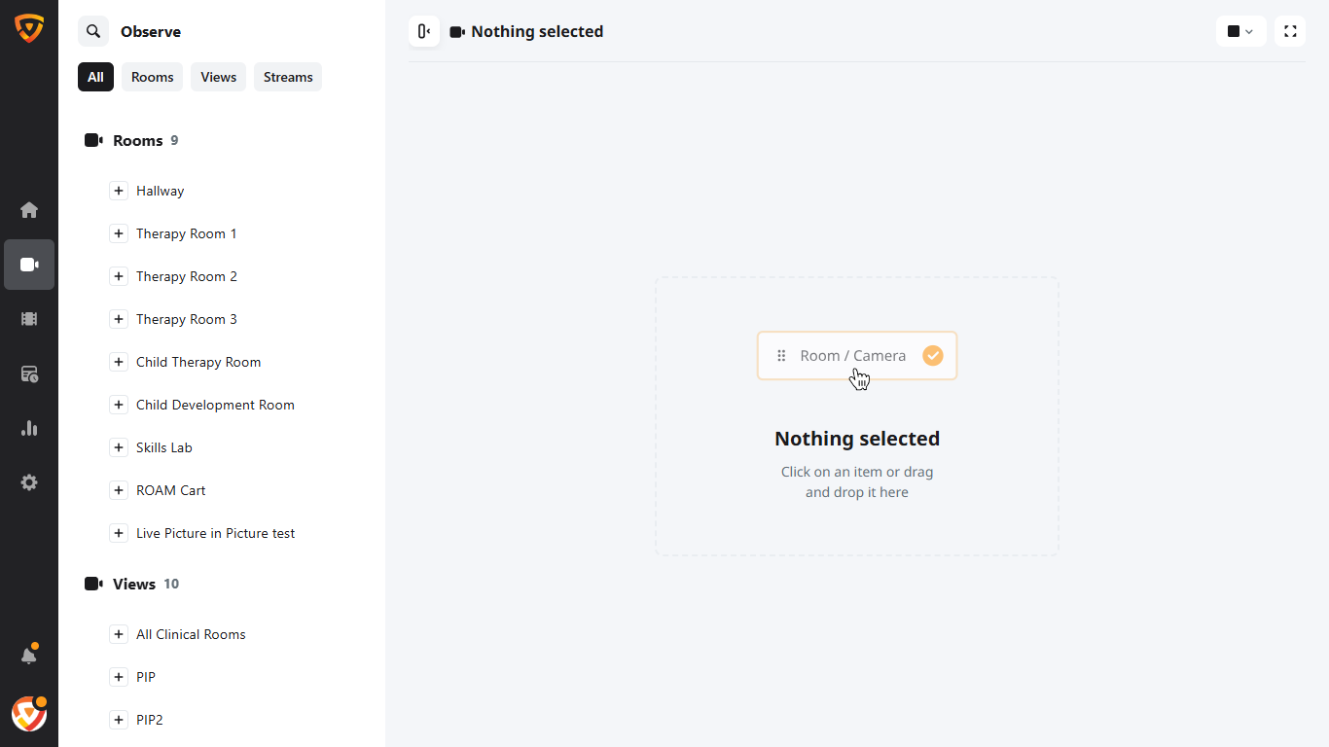Open the schedule calendar-clock sidebar icon

29,373
